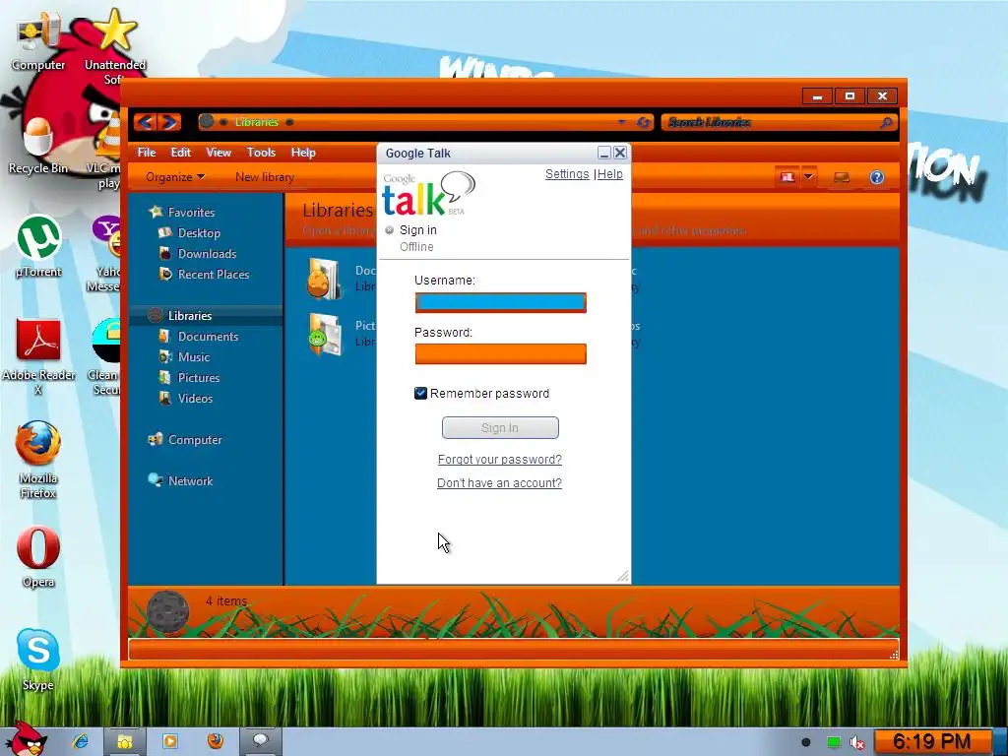Toggle the Remember password checkbox
Viewport: 1008px width, 756px height.
click(420, 394)
